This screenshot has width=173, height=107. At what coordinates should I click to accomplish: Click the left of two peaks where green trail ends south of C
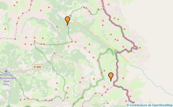click(x=72, y=42)
